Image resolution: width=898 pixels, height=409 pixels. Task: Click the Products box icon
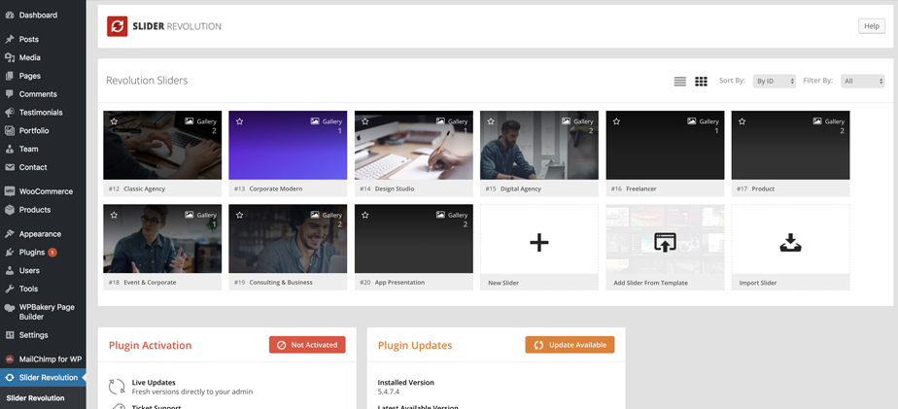point(9,210)
